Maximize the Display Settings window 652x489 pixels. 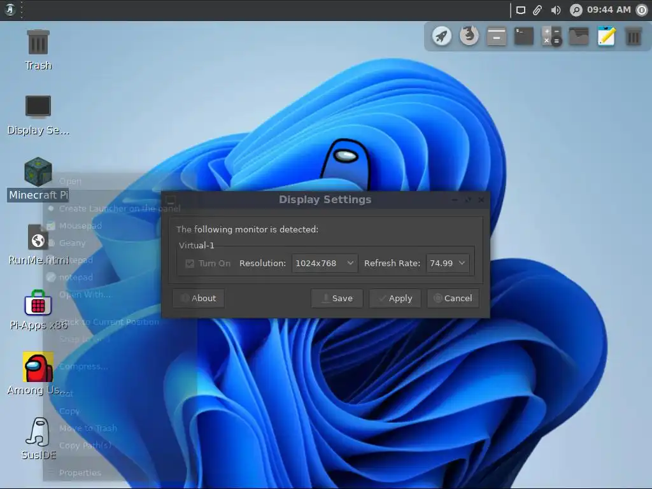pos(468,200)
